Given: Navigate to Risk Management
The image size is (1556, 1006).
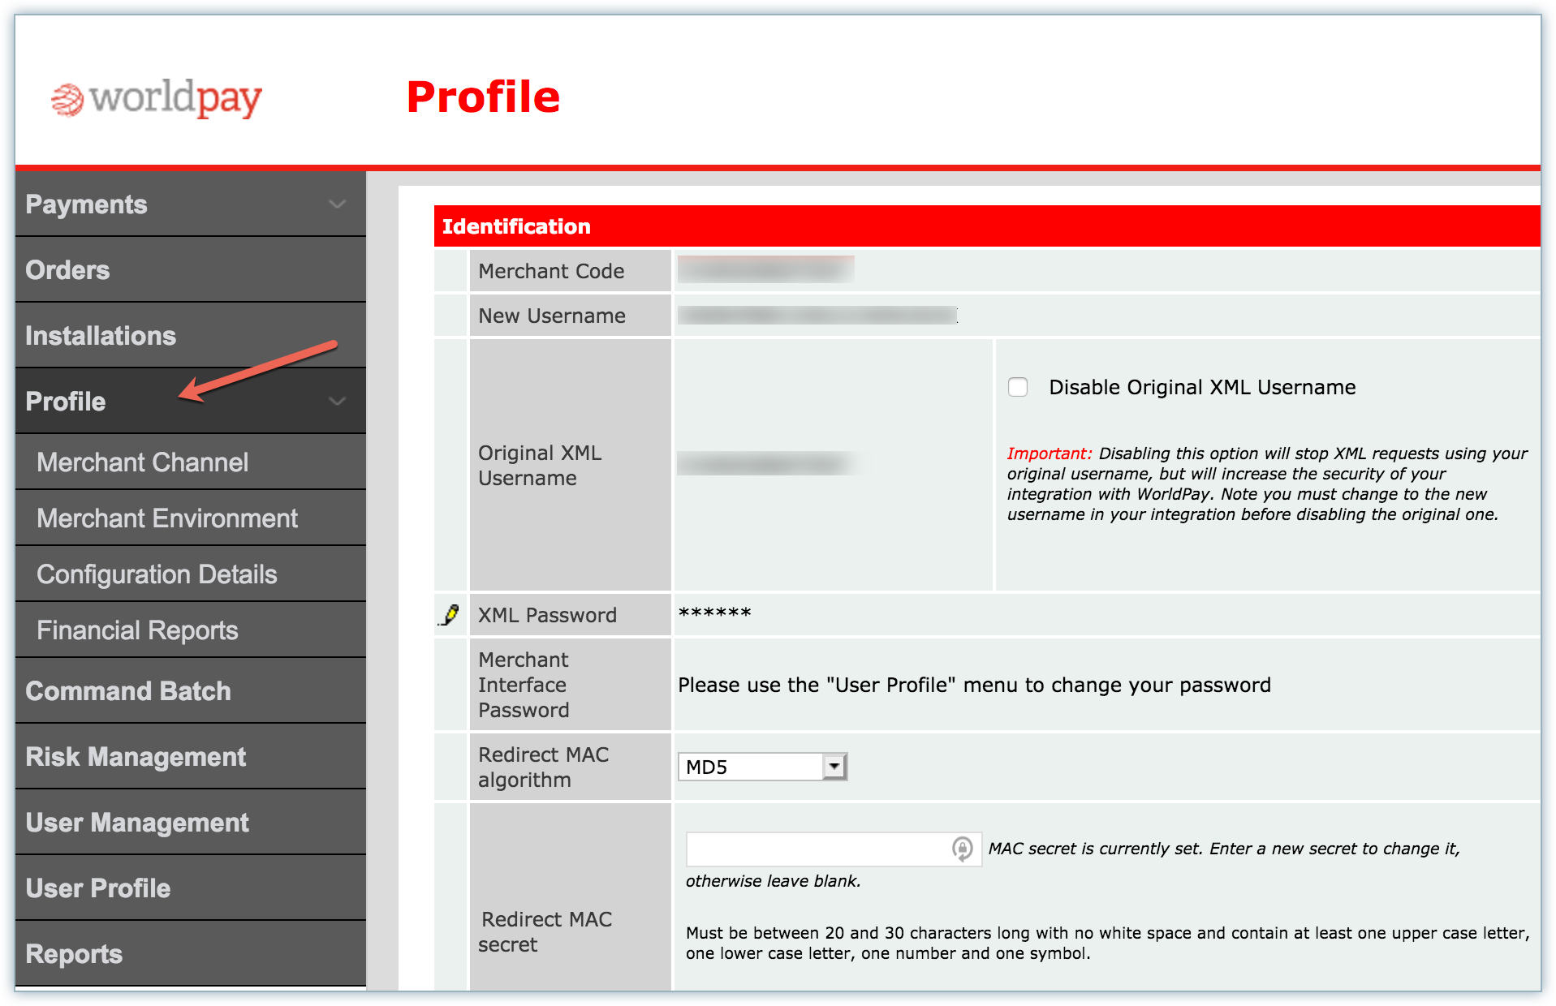Looking at the screenshot, I should pos(136,757).
